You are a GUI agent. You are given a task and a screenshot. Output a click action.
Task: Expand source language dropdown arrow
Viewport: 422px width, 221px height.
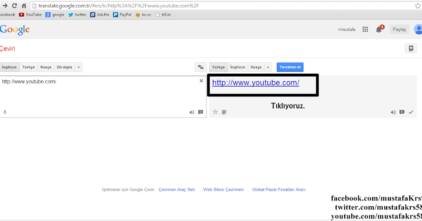click(79, 67)
